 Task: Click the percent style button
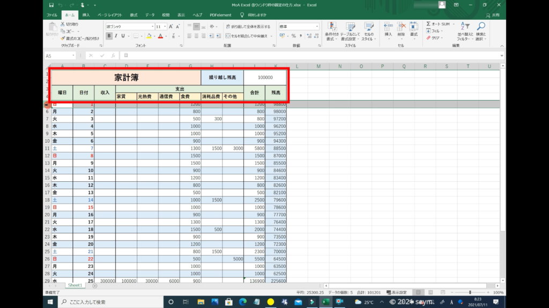tap(293, 36)
